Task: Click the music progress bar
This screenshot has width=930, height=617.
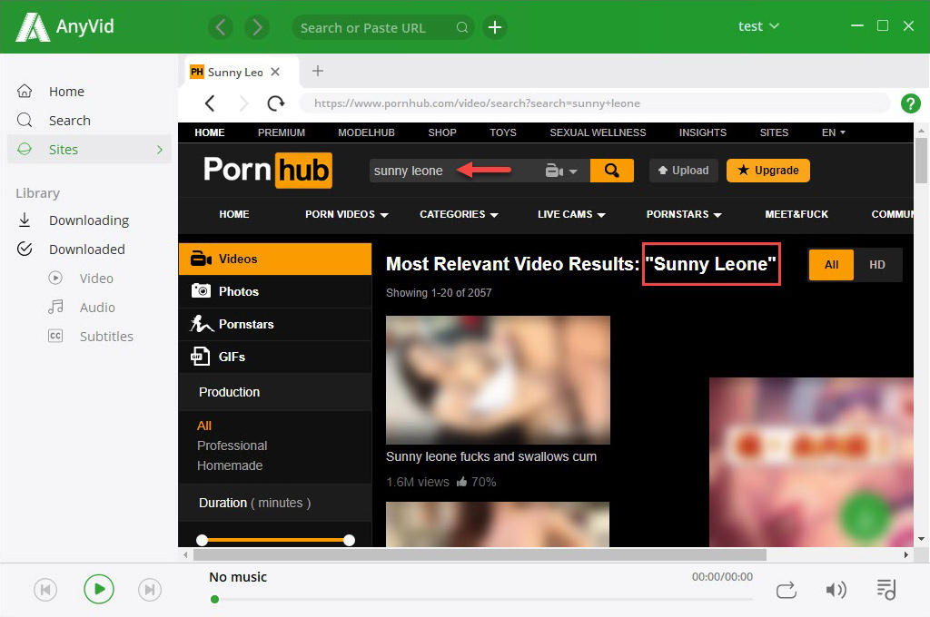Action: (x=482, y=599)
